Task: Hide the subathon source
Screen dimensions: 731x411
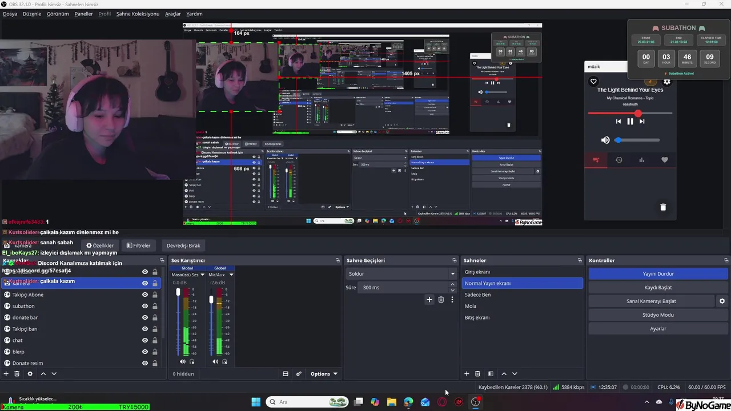Action: (145, 306)
